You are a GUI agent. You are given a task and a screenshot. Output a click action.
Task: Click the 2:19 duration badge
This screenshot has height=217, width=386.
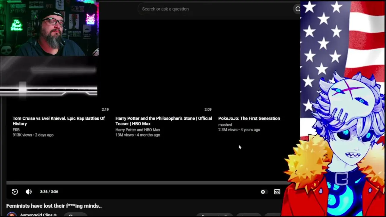pyautogui.click(x=105, y=109)
